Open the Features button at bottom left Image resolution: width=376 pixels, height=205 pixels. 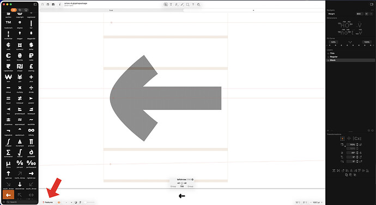pos(48,202)
